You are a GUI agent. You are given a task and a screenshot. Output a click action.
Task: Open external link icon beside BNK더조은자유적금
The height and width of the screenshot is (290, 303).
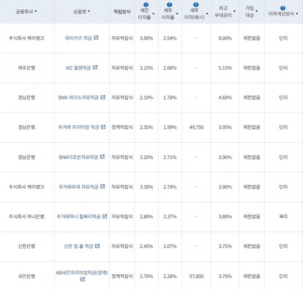102,157
